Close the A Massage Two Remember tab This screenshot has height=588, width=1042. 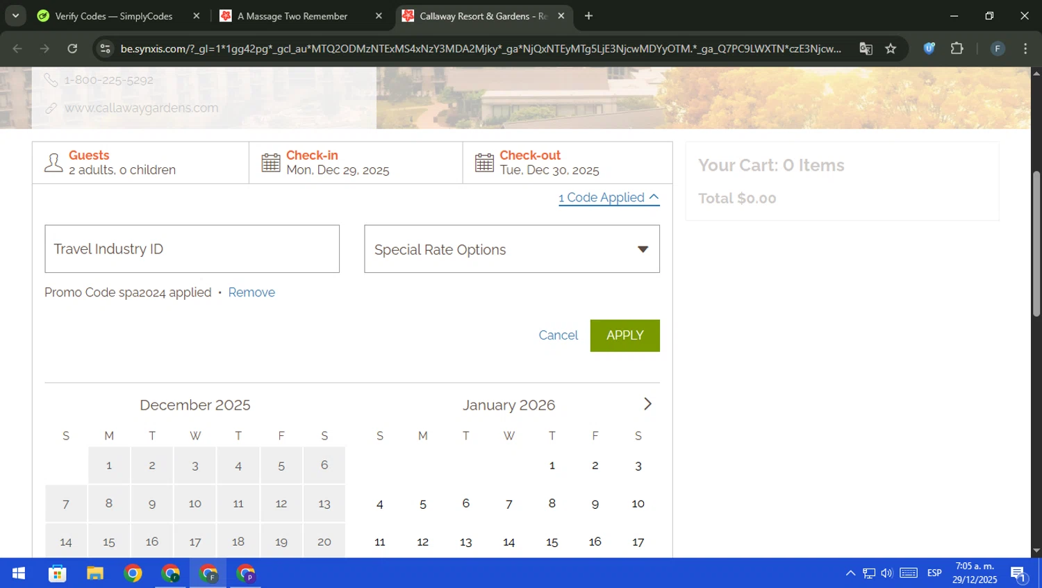point(379,16)
